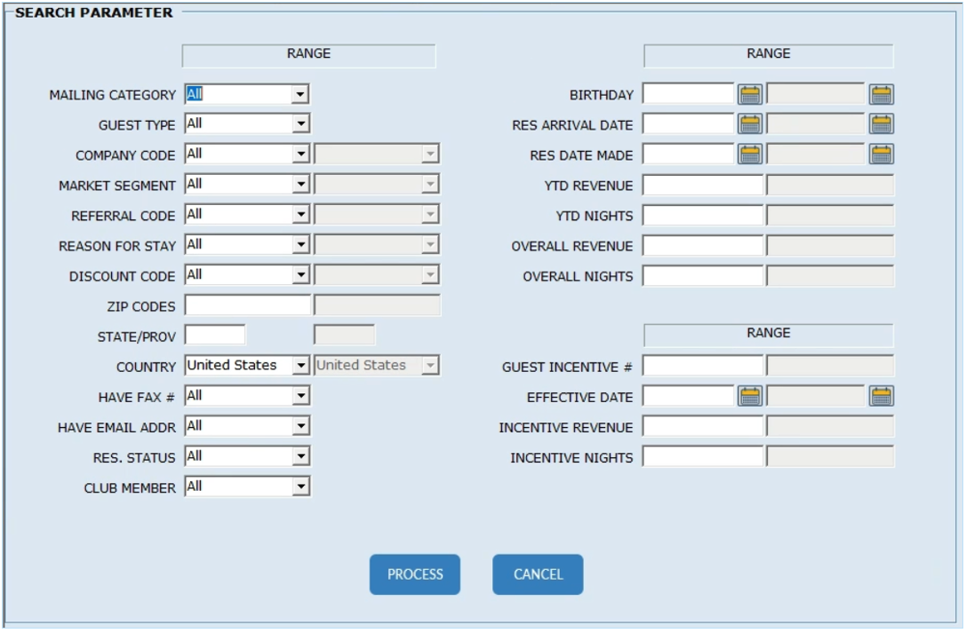Click Res Arrival Date start calendar icon
Screen dimensions: 966x633
point(750,124)
